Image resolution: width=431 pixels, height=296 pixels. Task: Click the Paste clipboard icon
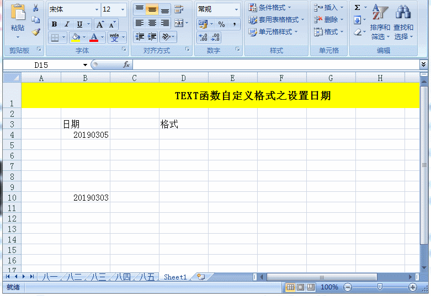coord(18,13)
